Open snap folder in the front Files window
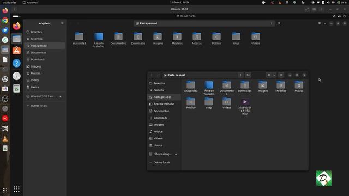The width and height of the screenshot is (349, 196). point(209,103)
